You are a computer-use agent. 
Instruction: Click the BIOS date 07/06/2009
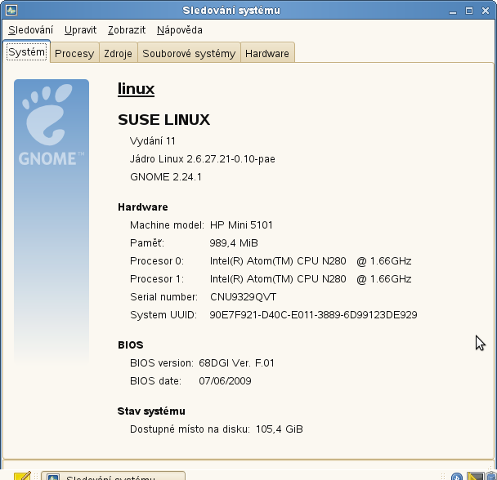(225, 381)
